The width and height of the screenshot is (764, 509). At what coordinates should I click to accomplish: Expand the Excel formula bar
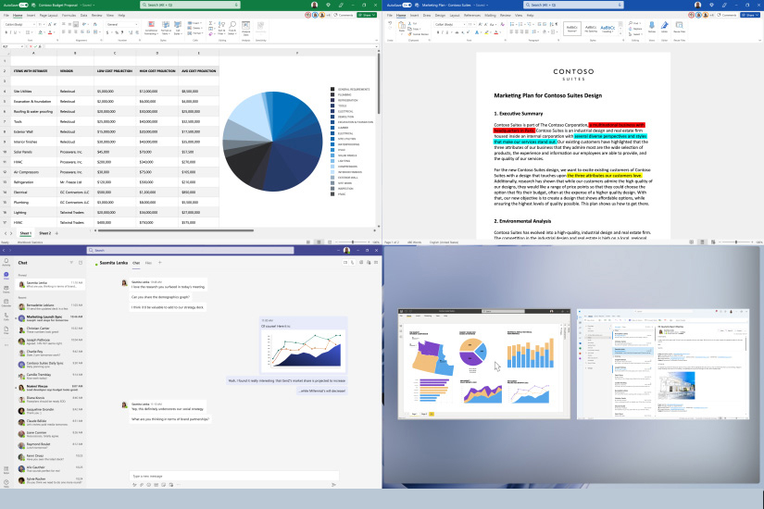click(376, 46)
